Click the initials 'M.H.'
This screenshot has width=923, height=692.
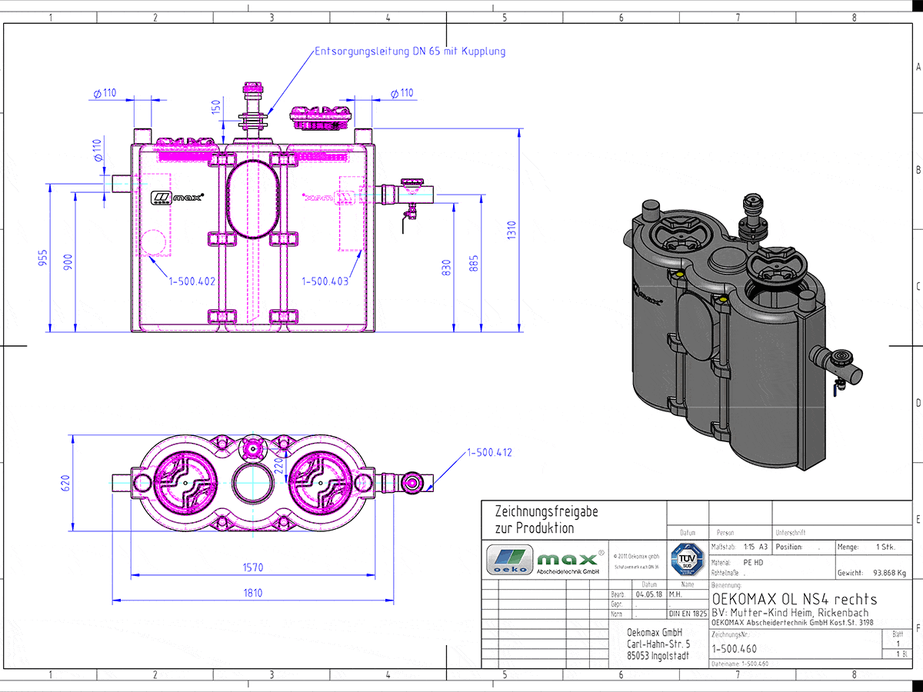pyautogui.click(x=676, y=594)
